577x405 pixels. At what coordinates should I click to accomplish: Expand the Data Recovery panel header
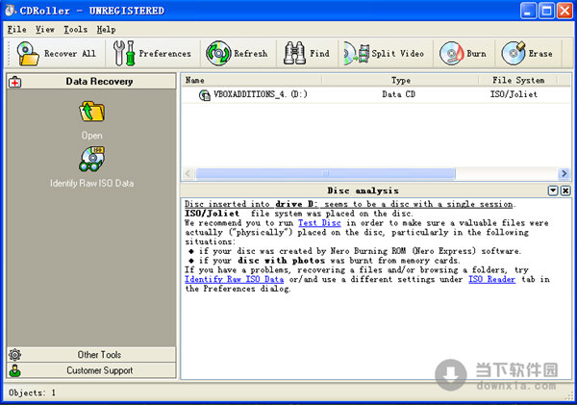point(91,82)
